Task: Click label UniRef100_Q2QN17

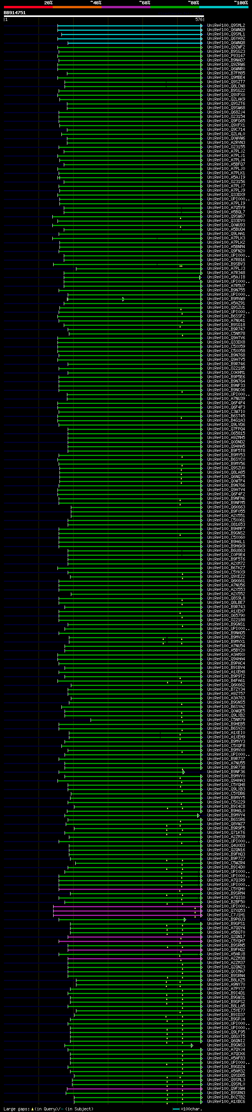Action: coord(226,936)
